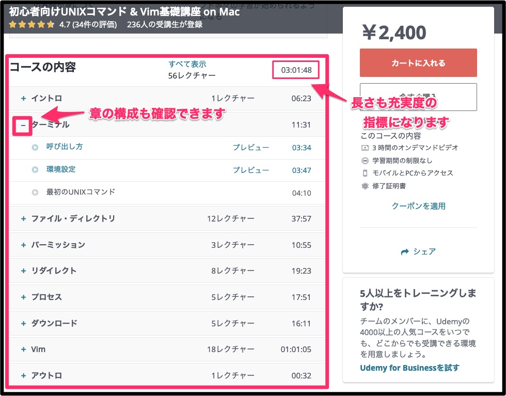Open Udemy for Businessを試す link

pyautogui.click(x=409, y=368)
